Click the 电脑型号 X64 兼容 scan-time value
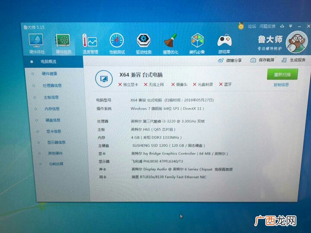The width and height of the screenshot is (311, 233). coord(172,100)
